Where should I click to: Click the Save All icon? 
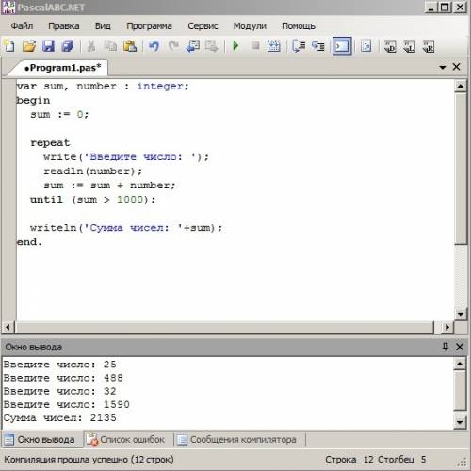tap(68, 46)
